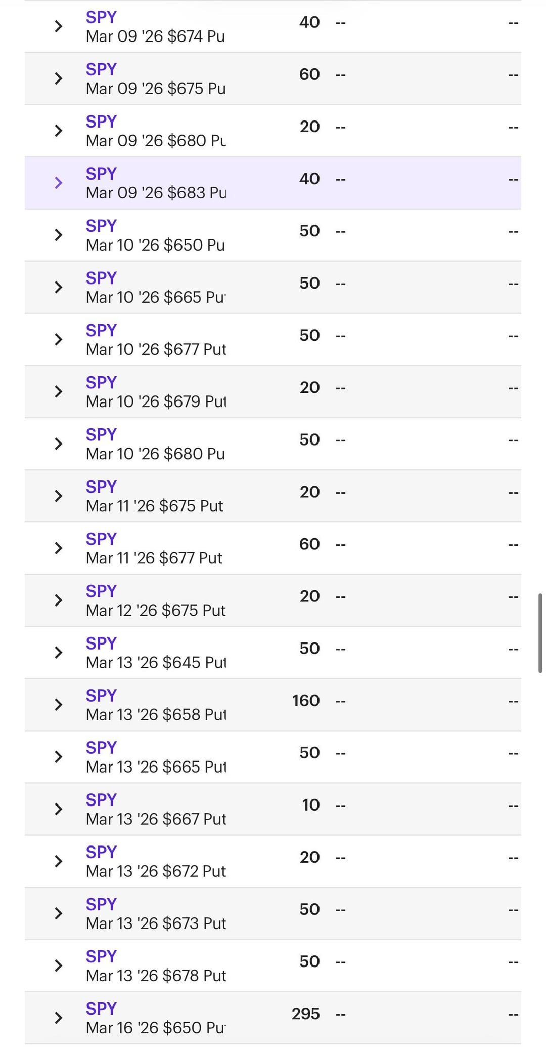The image size is (546, 1047).
Task: Expand the Mar 13 $665 Put row
Action: point(58,756)
